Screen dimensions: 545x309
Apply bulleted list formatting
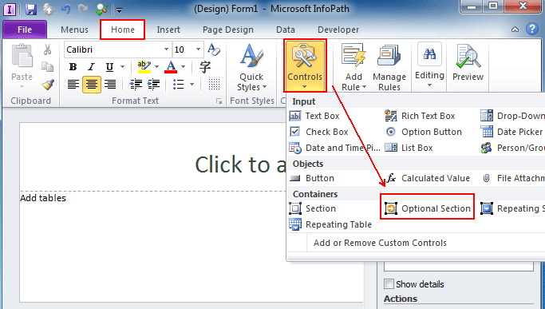[179, 85]
